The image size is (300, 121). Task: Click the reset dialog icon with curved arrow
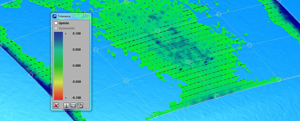tap(73, 105)
